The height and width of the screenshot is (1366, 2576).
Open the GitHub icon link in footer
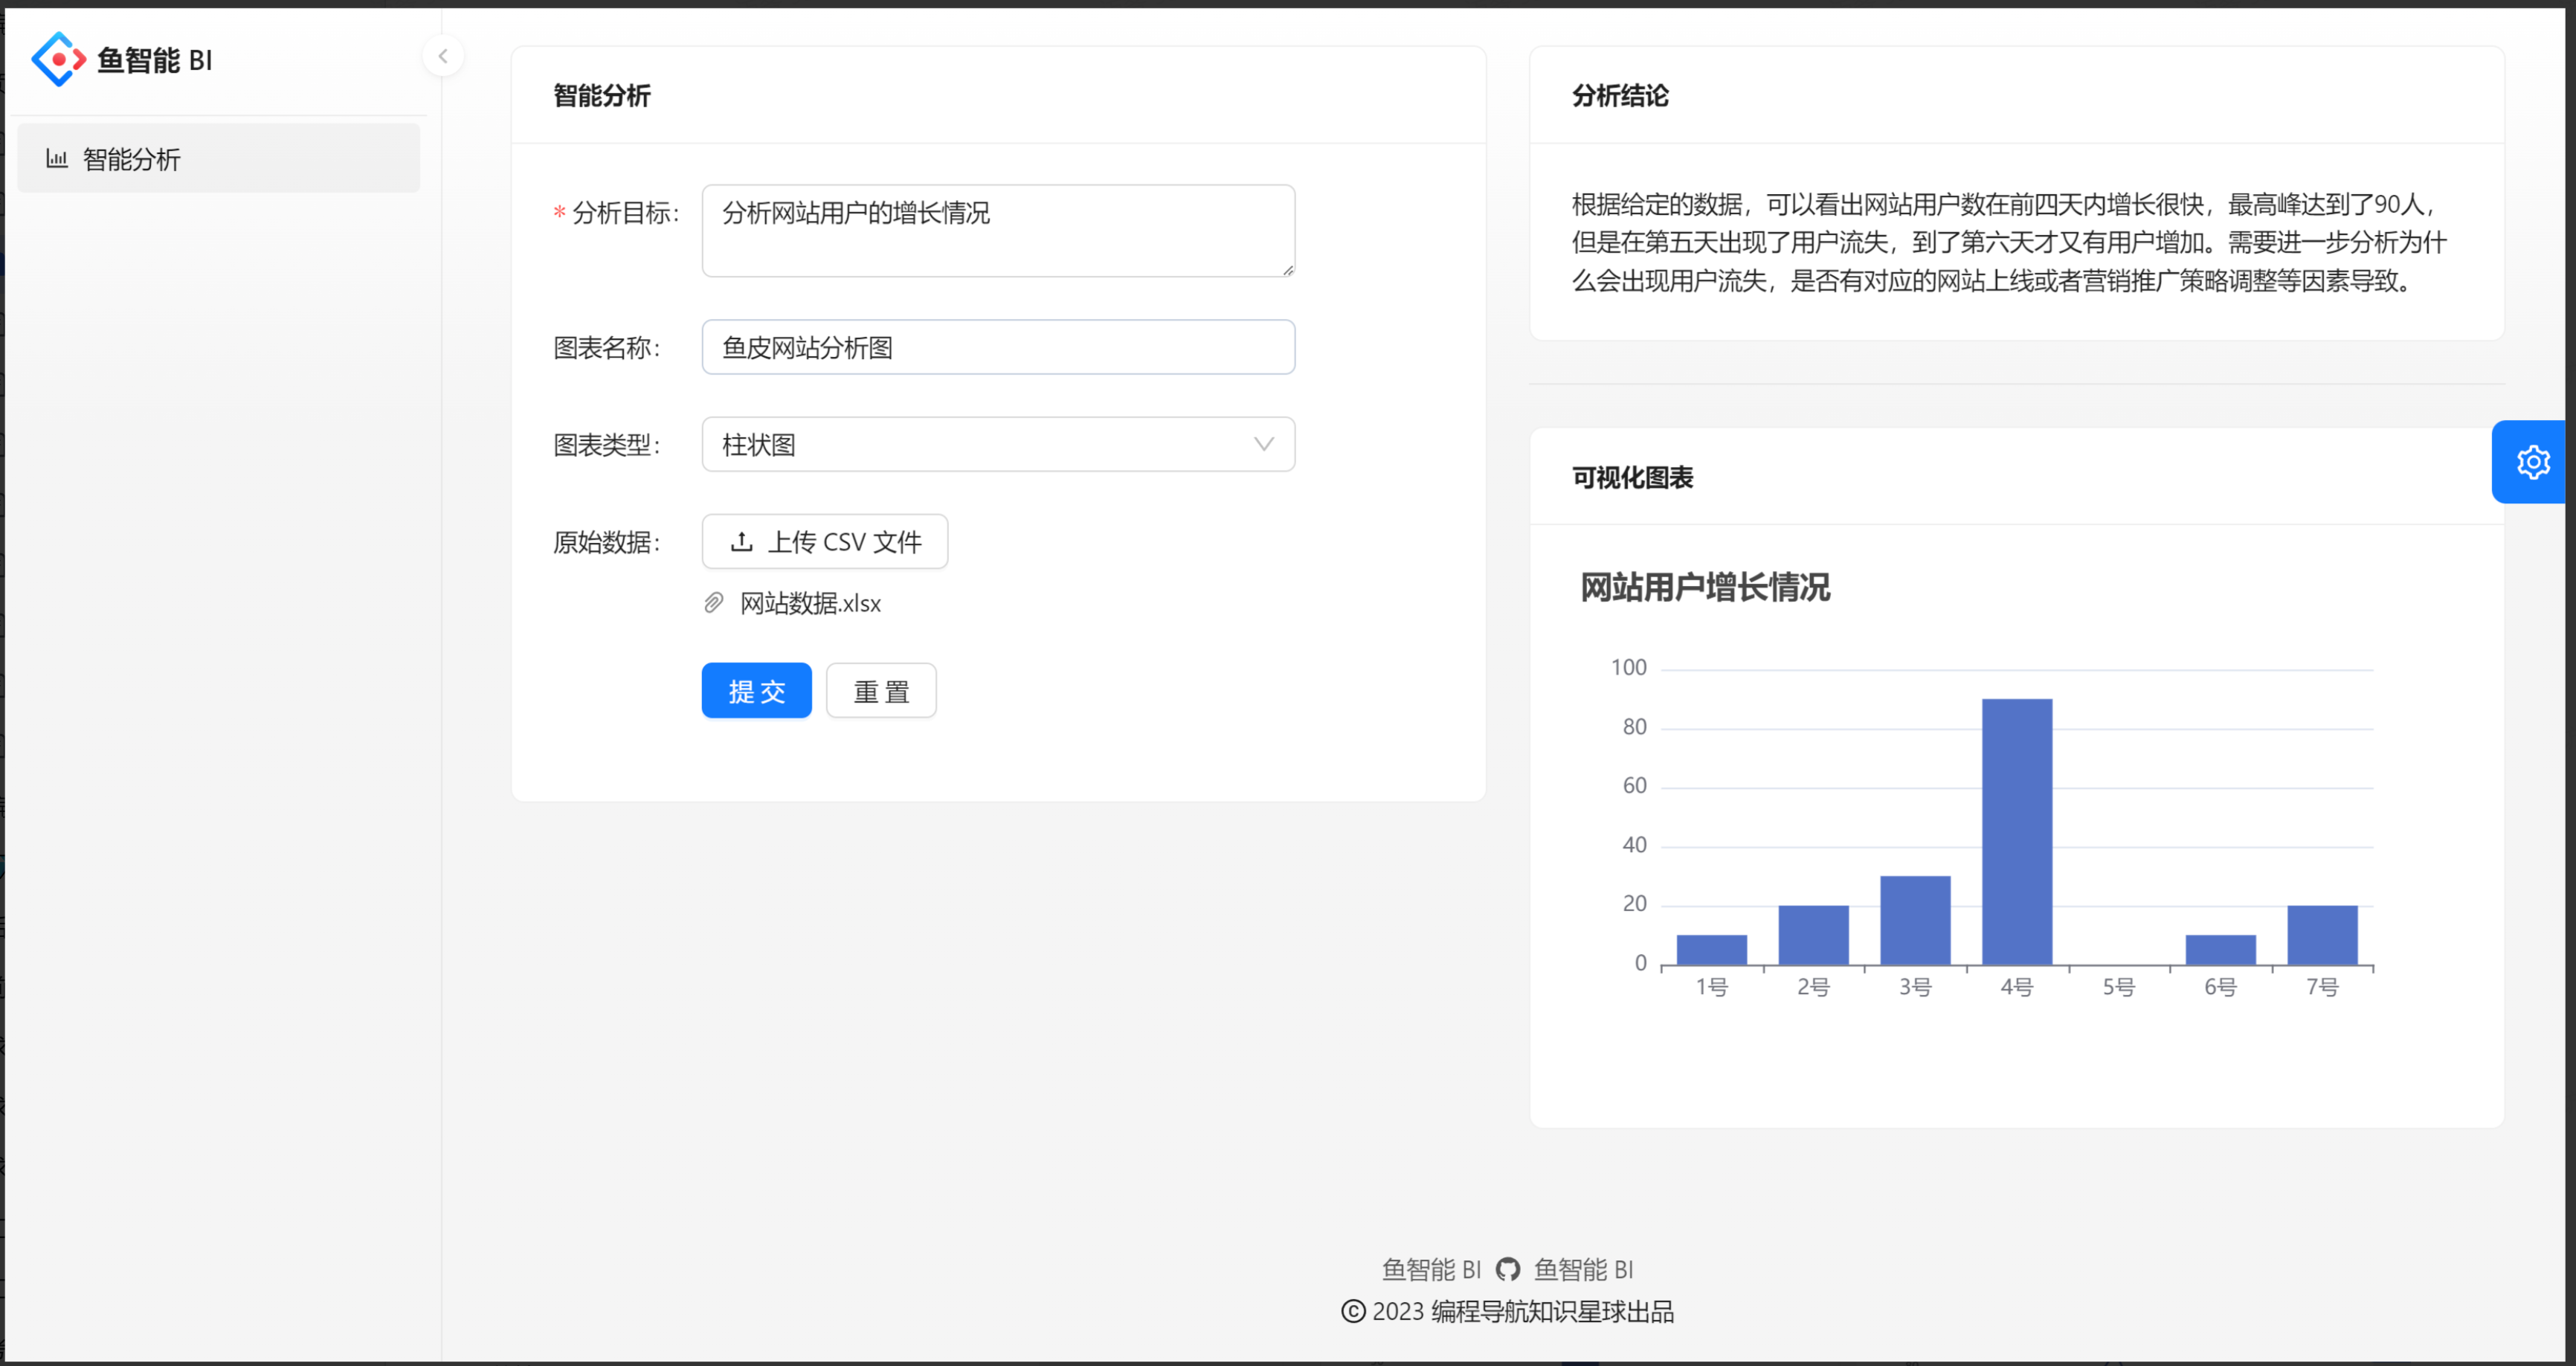coord(1507,1269)
